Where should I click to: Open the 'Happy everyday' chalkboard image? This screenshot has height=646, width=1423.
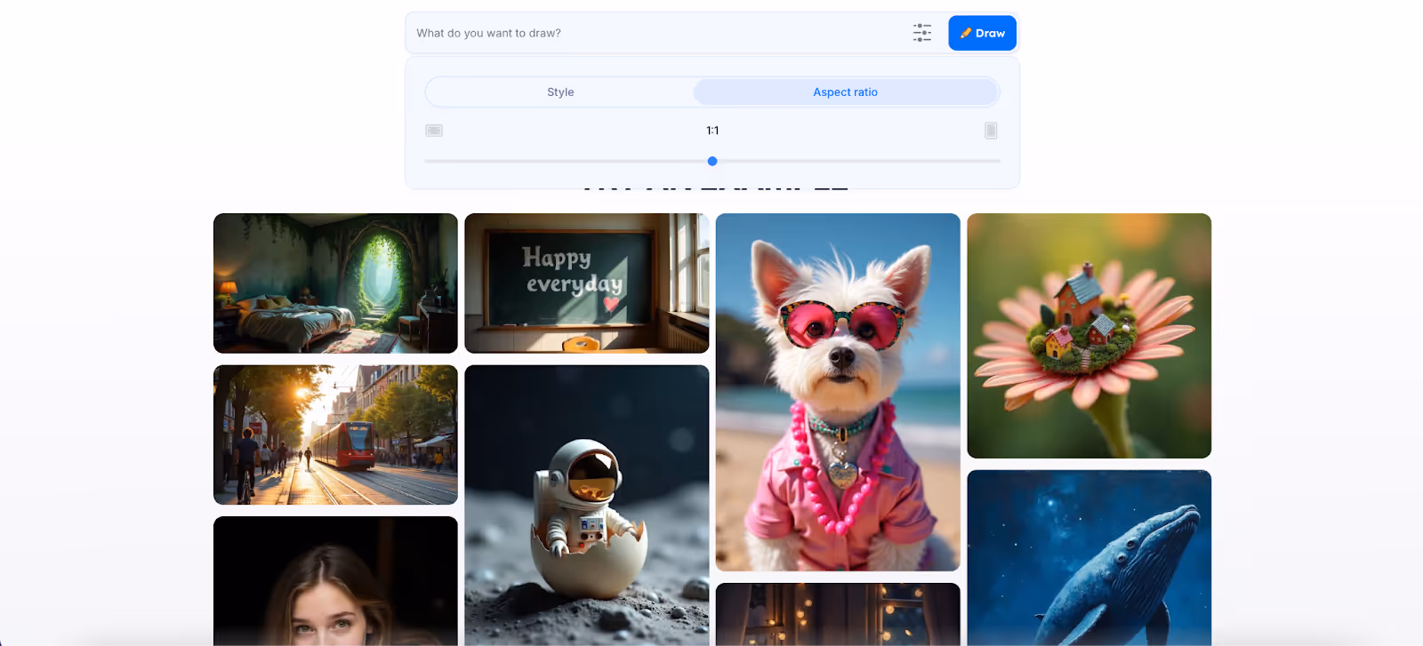(x=587, y=283)
